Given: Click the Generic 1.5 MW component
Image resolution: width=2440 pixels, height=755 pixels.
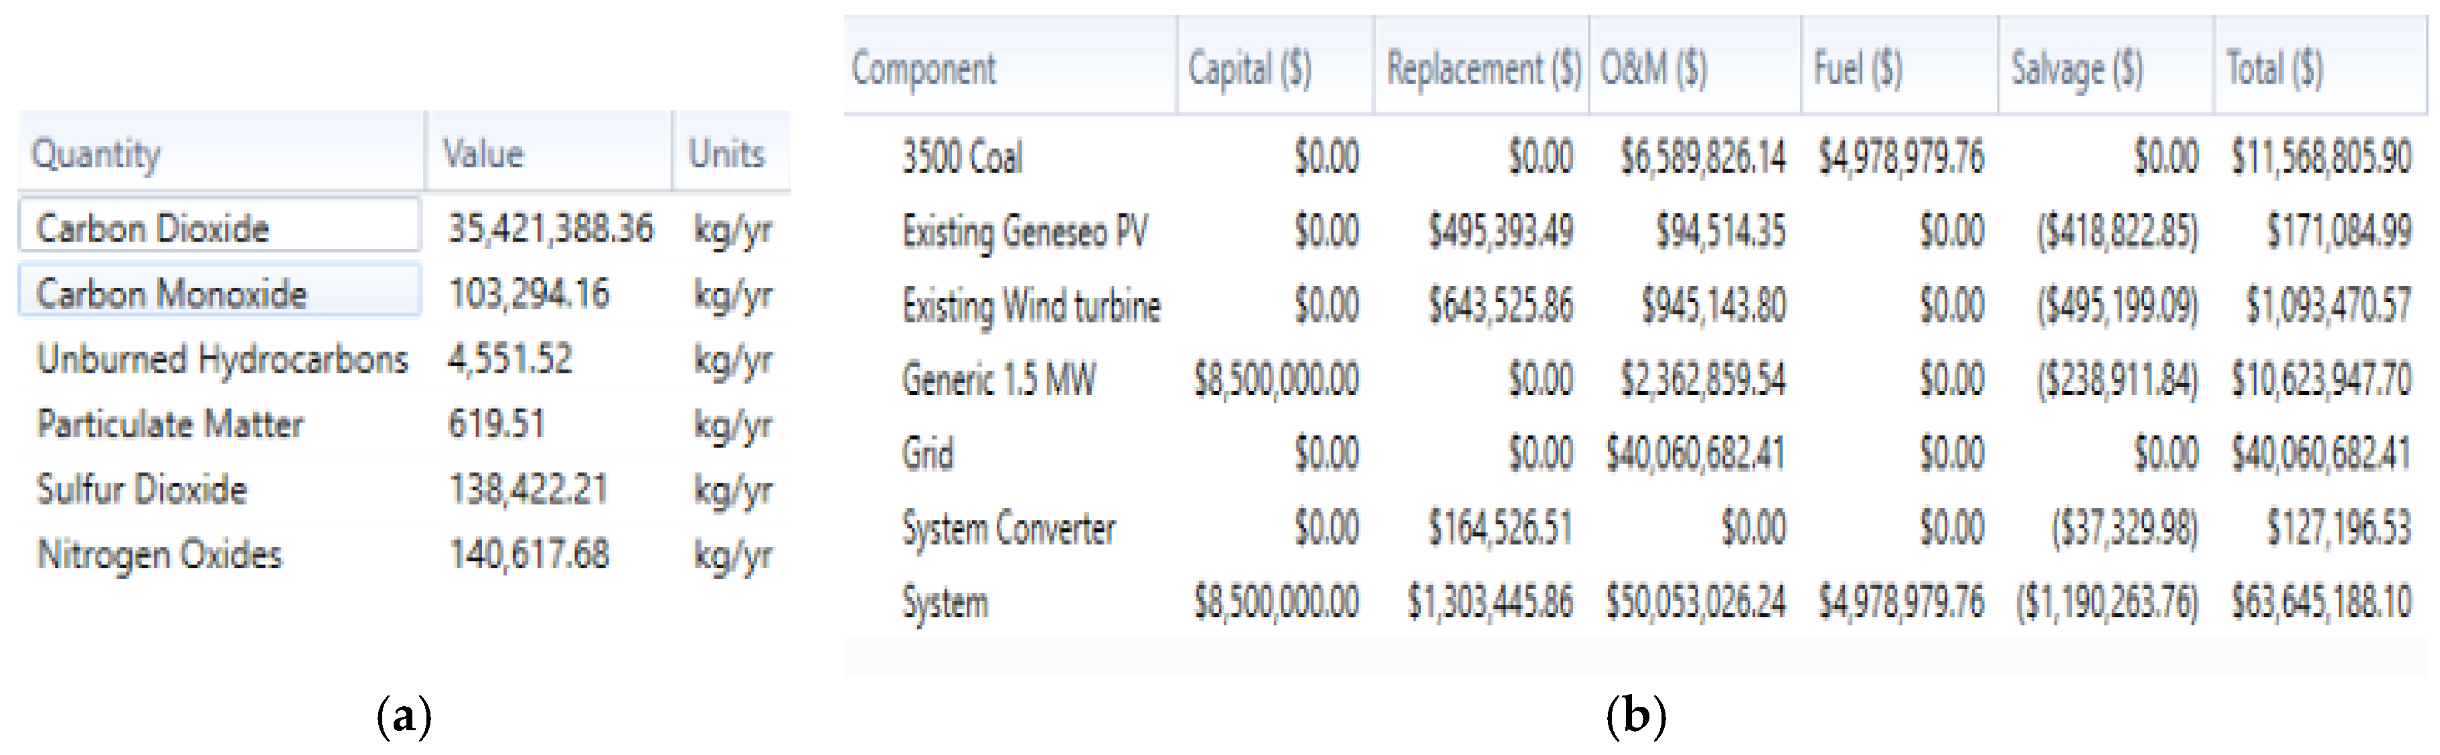Looking at the screenshot, I should click(x=999, y=380).
